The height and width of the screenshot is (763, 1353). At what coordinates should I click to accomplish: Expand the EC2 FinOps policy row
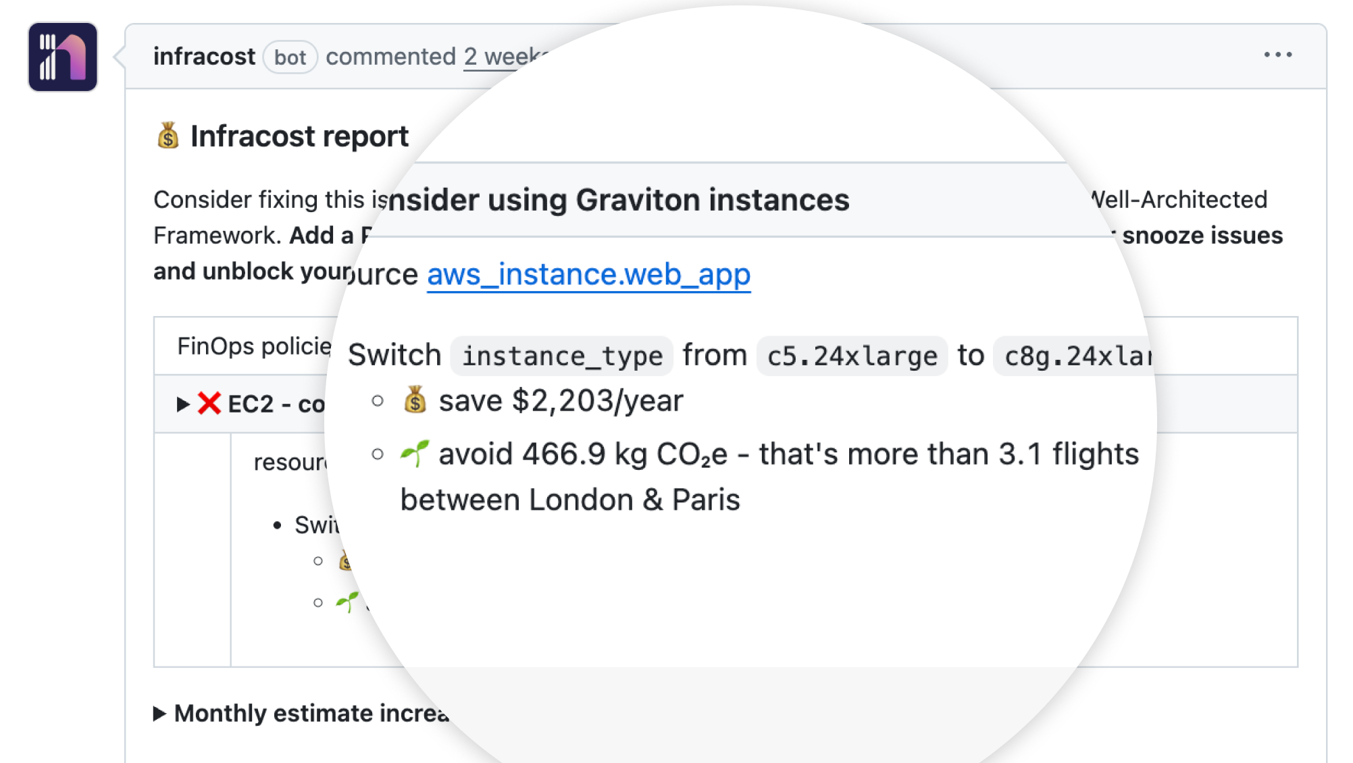point(183,403)
